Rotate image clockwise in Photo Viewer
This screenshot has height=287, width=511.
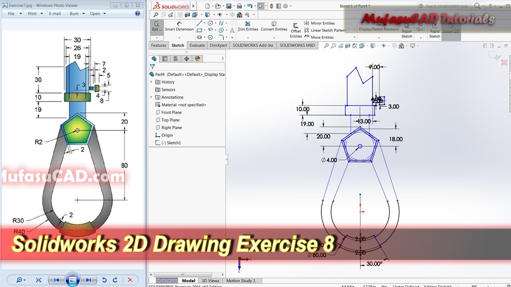(115, 280)
